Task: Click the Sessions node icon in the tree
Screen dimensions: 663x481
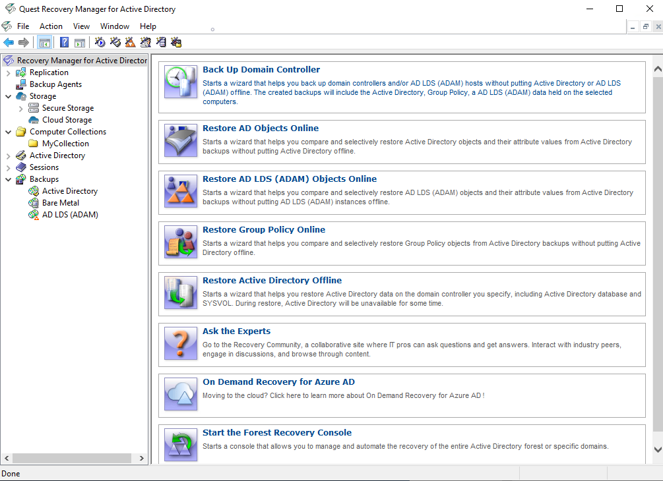Action: point(20,167)
